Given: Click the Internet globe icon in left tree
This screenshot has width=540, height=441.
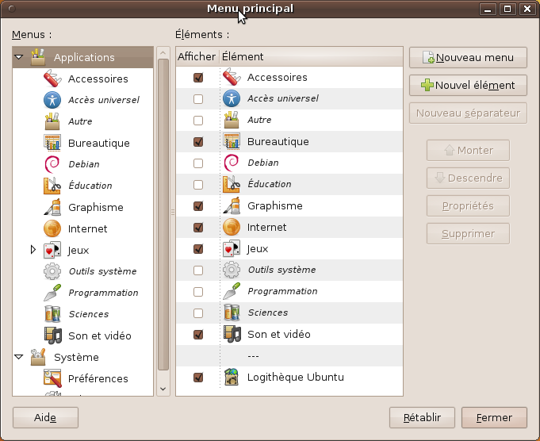Looking at the screenshot, I should 52,228.
